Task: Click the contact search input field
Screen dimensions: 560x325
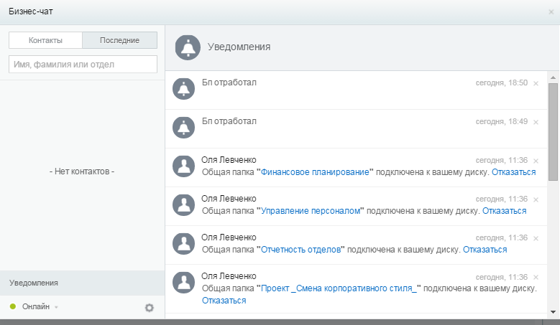Action: pos(83,65)
